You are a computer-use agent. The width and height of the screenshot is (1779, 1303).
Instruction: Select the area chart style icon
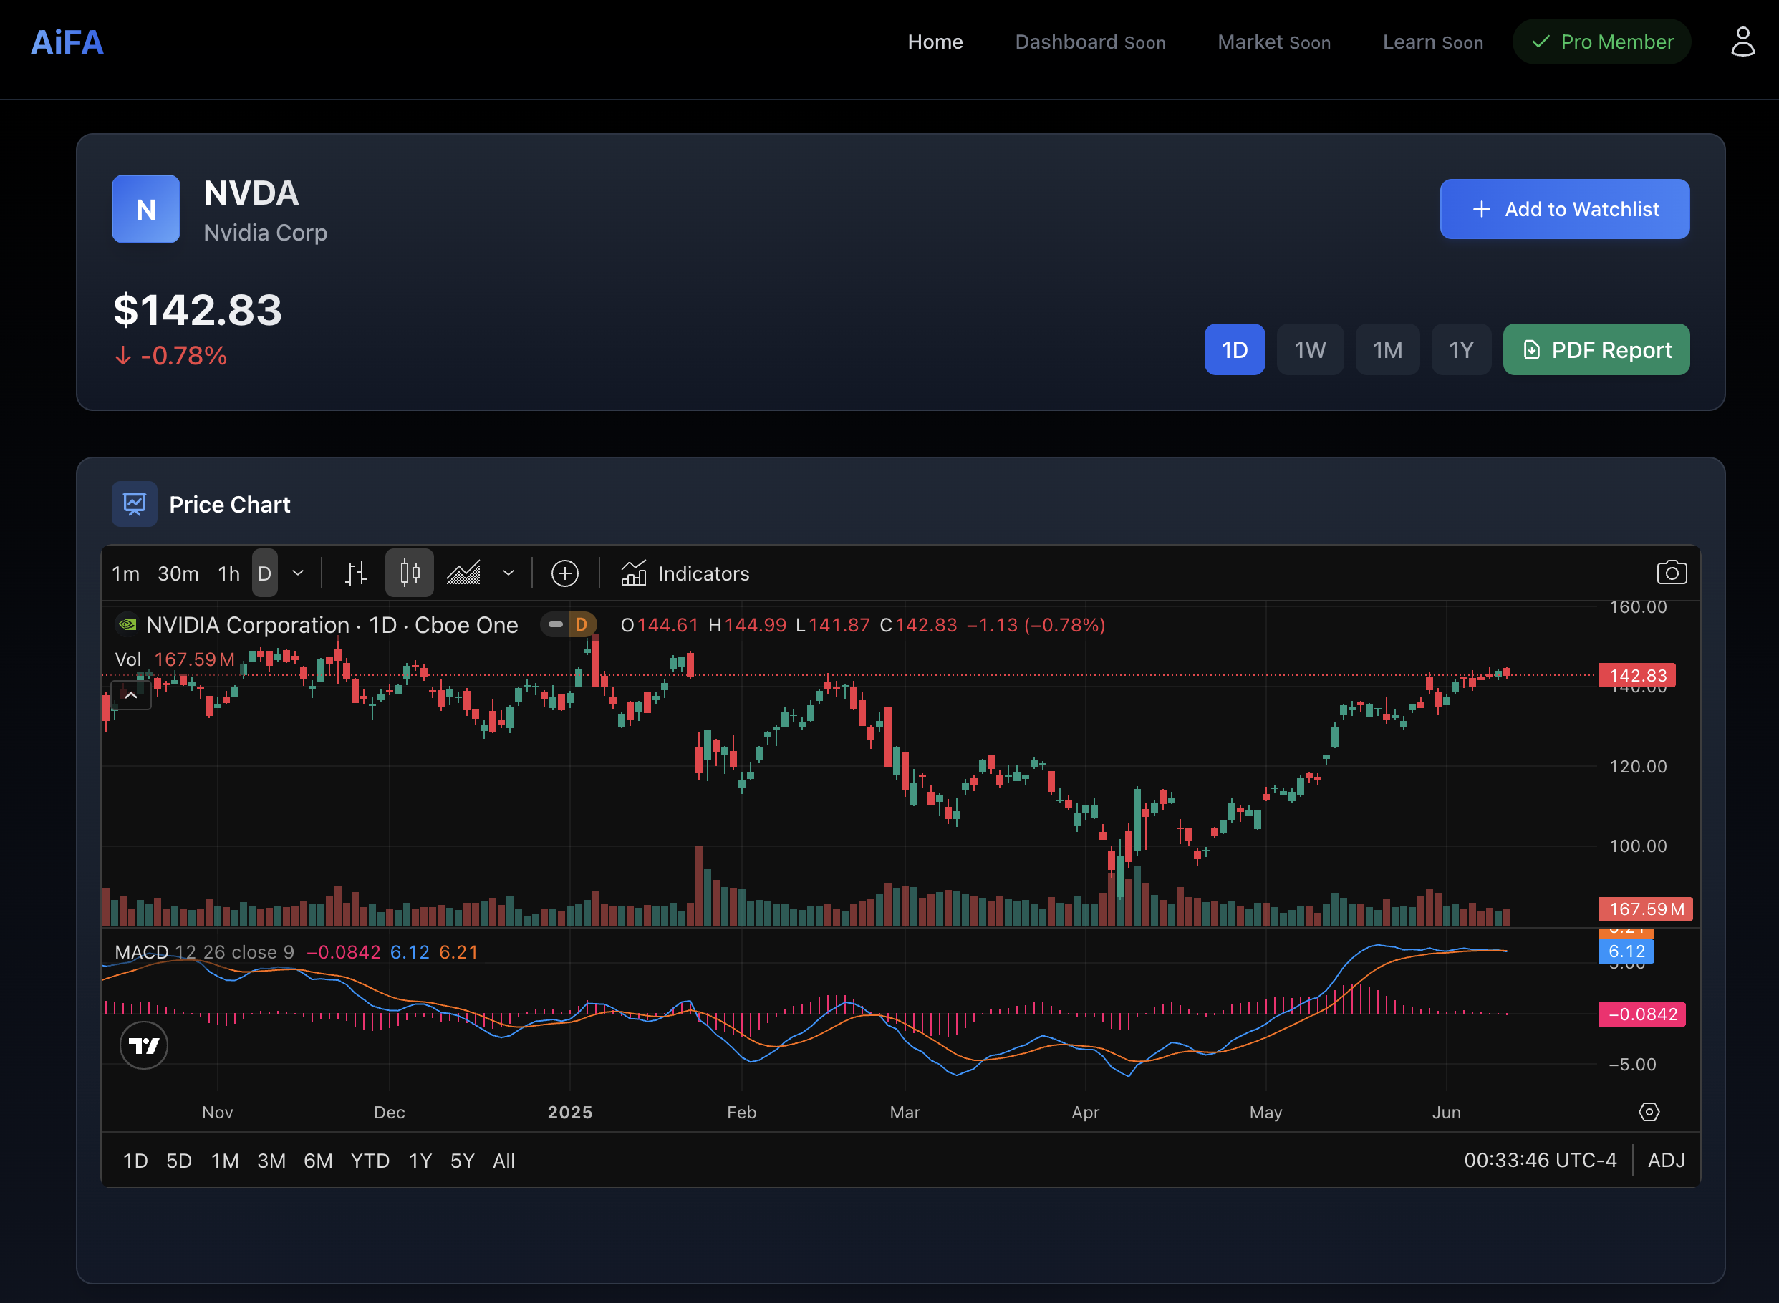click(x=464, y=573)
